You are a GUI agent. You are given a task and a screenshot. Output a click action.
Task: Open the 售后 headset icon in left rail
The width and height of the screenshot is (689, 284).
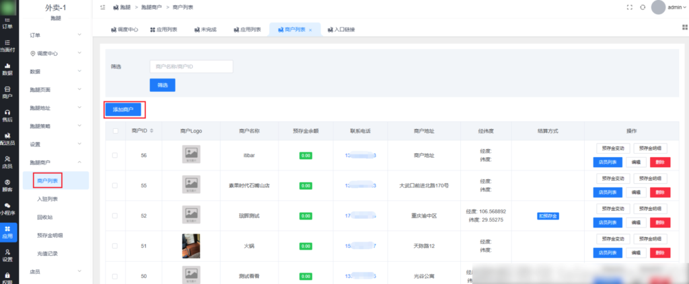(7, 115)
